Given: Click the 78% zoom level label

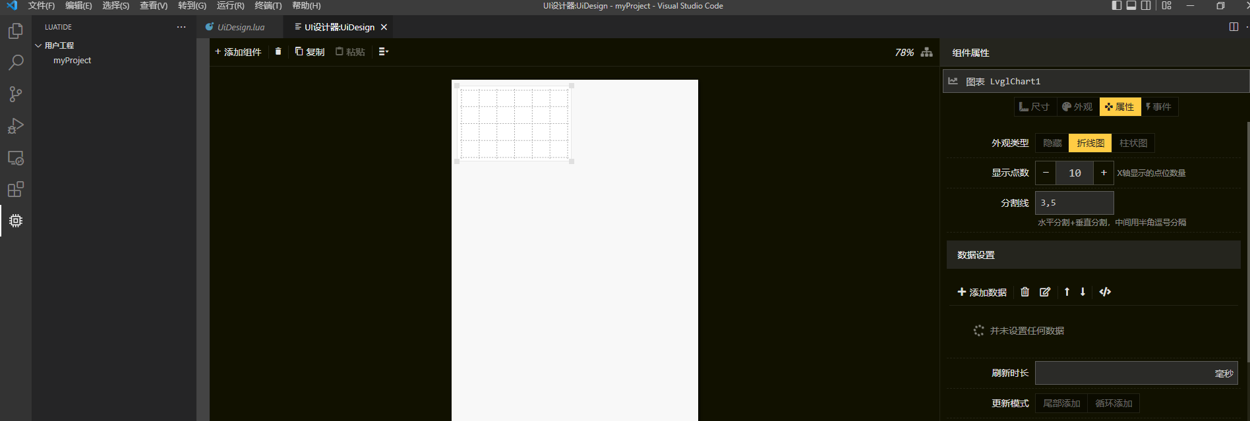Looking at the screenshot, I should 904,53.
